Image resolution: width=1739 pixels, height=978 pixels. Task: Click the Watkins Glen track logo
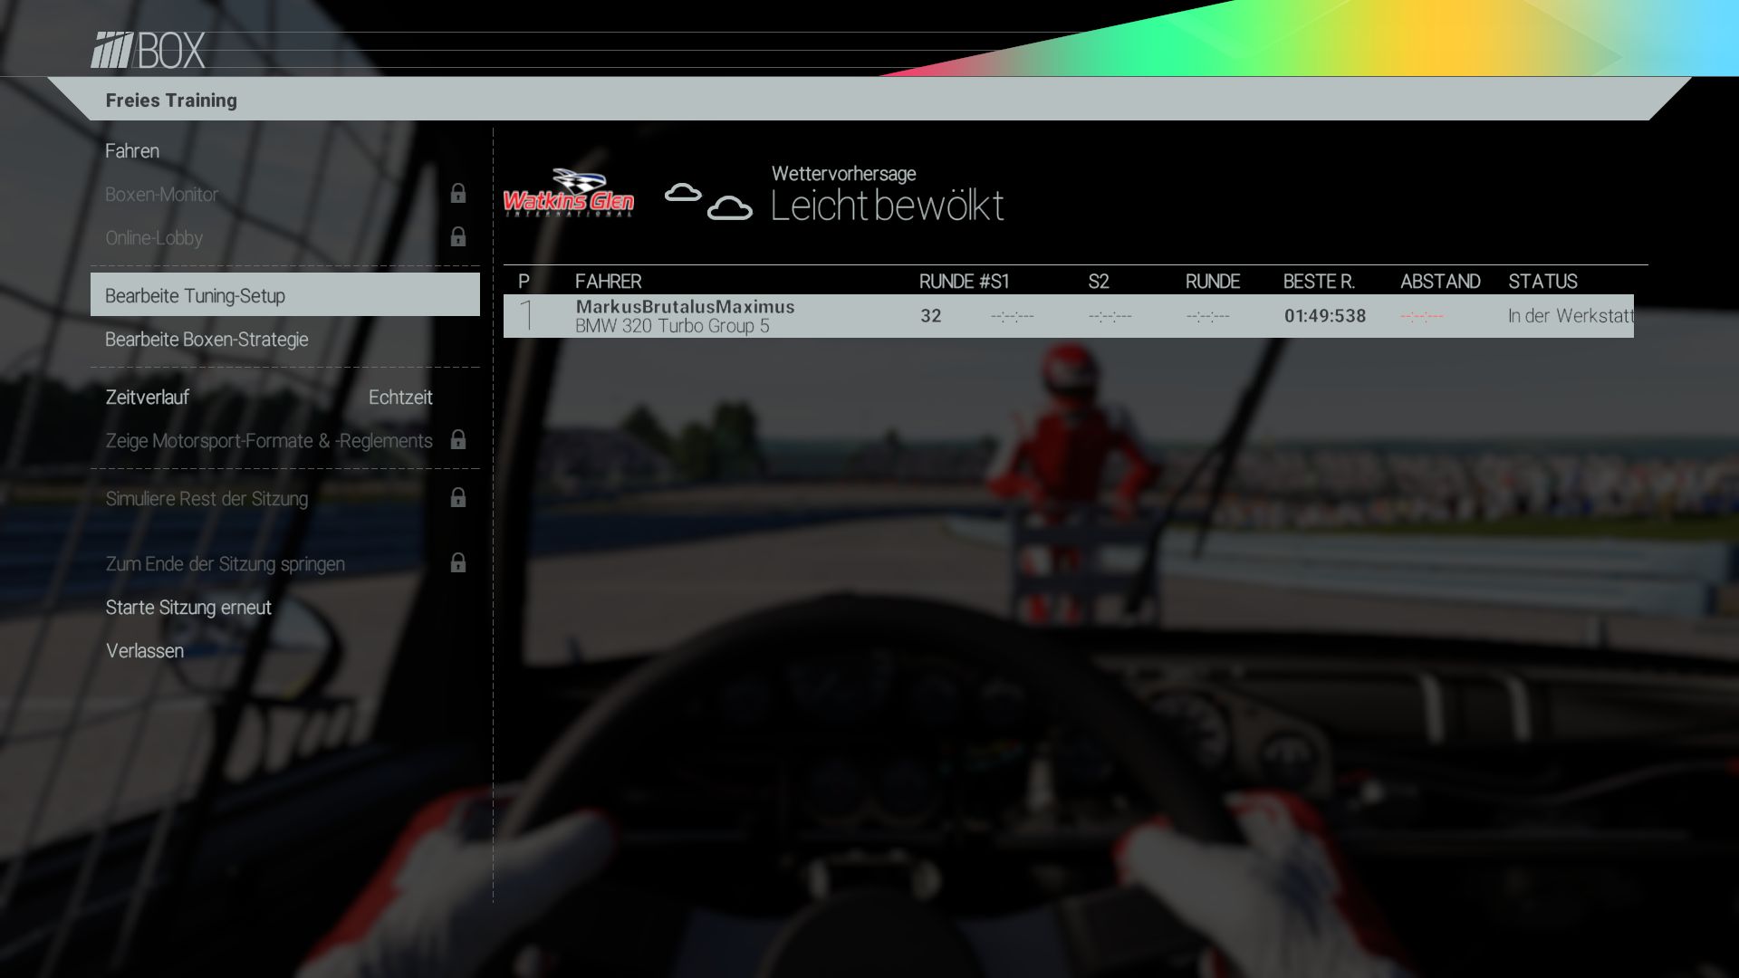(569, 193)
